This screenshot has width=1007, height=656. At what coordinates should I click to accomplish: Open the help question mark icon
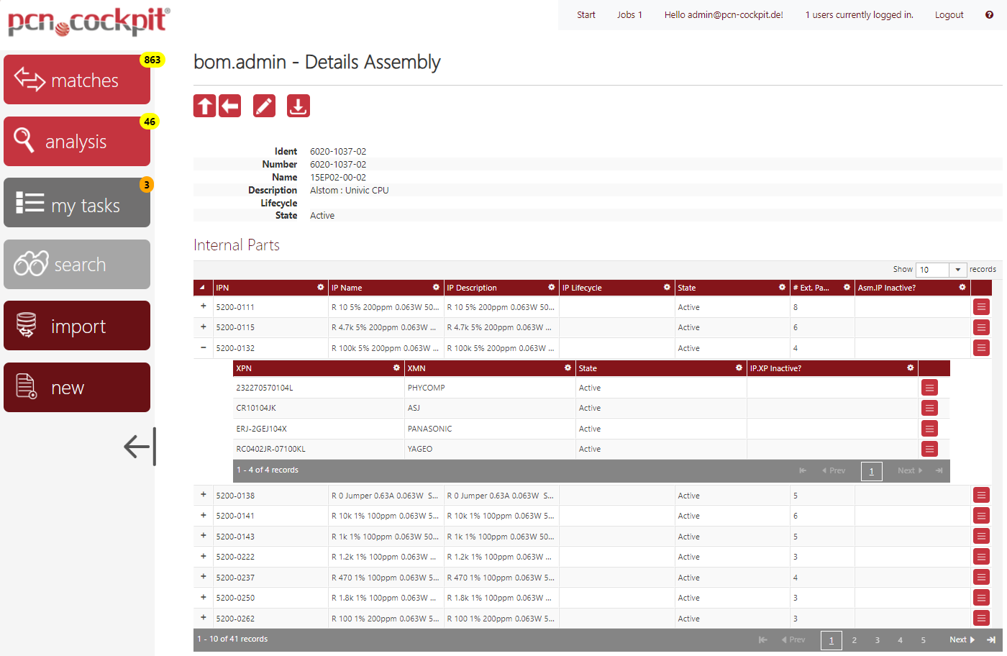click(x=989, y=15)
